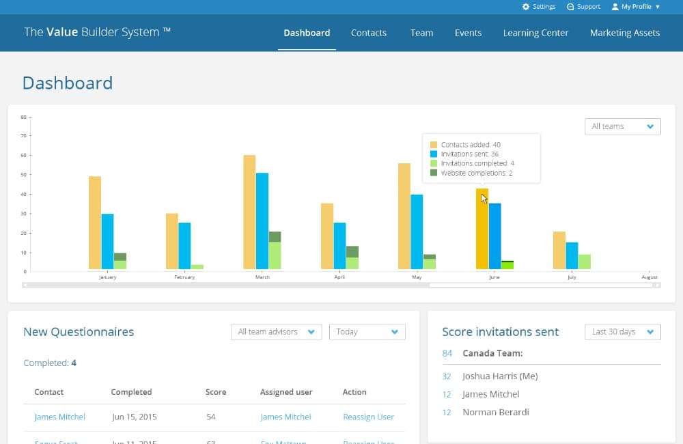Screen dimensions: 683x444
Task: Open the All teams dropdown
Action: coord(622,126)
